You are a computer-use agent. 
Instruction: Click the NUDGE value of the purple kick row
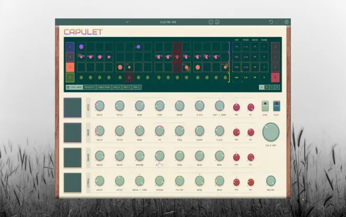[x=264, y=47]
